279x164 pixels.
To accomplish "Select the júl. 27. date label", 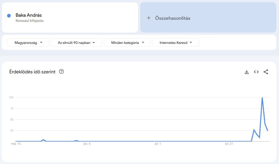I will pos(229,144).
